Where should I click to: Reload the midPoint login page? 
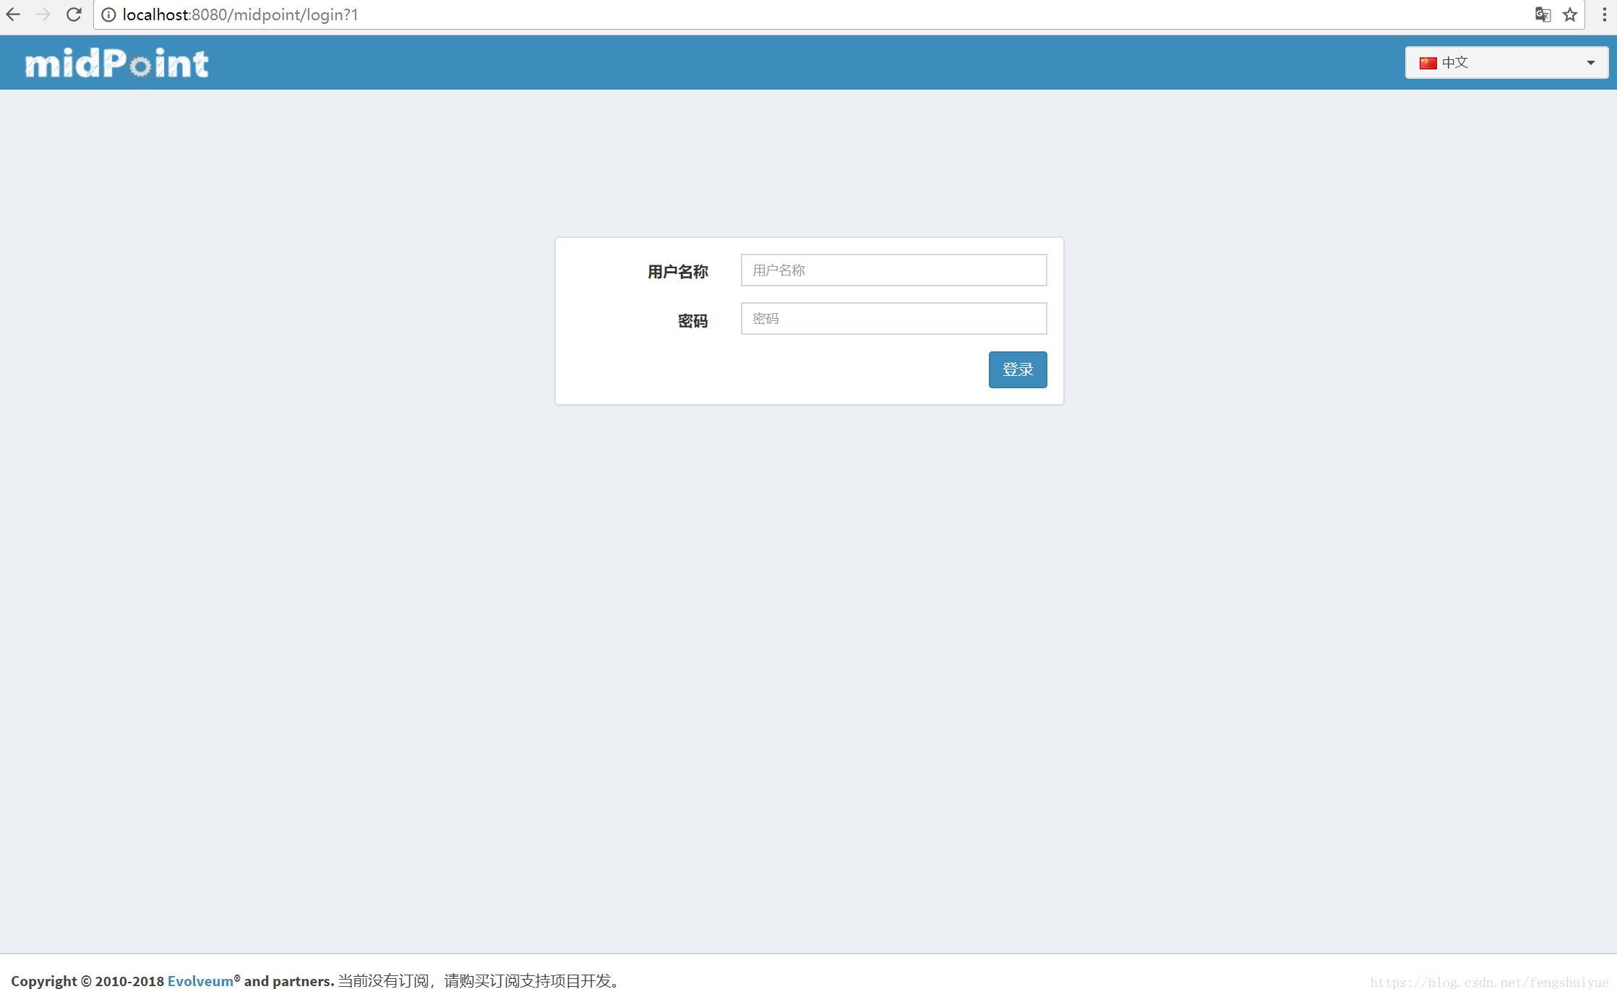point(74,14)
